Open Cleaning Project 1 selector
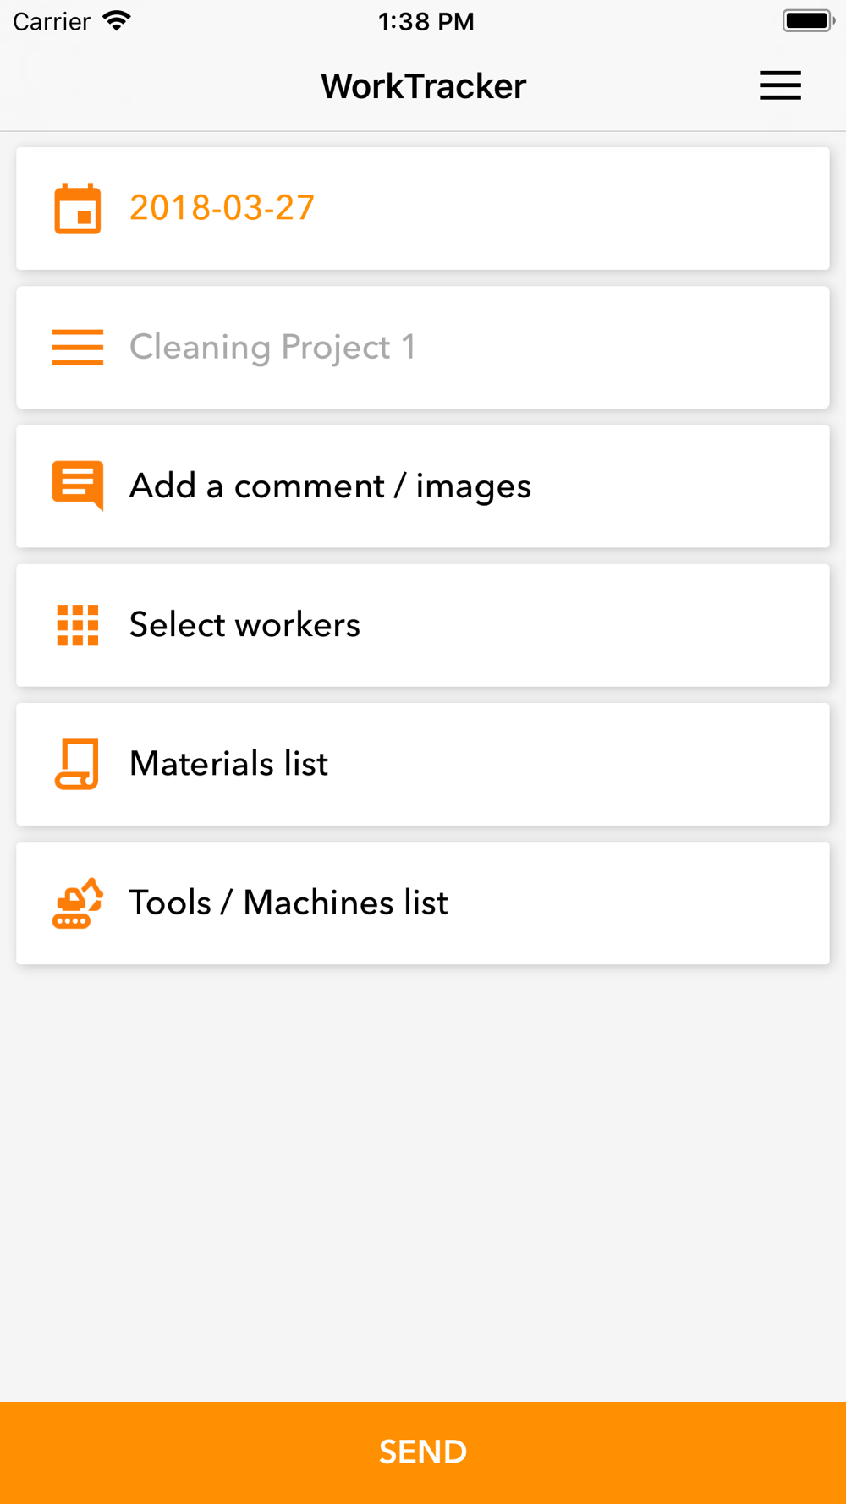The width and height of the screenshot is (846, 1504). click(423, 348)
